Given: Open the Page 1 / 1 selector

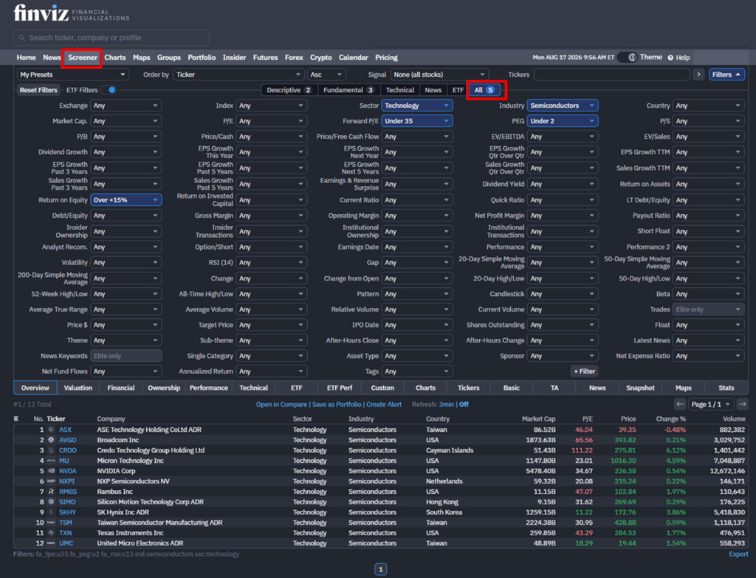Looking at the screenshot, I should pyautogui.click(x=711, y=404).
